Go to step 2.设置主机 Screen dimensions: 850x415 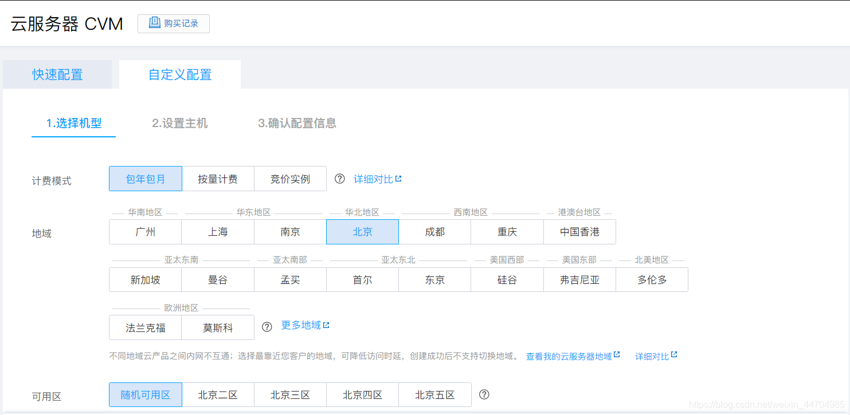[x=180, y=123]
